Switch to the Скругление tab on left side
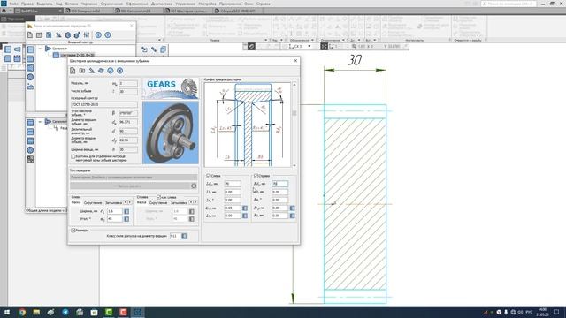566x318 pixels. tap(93, 203)
